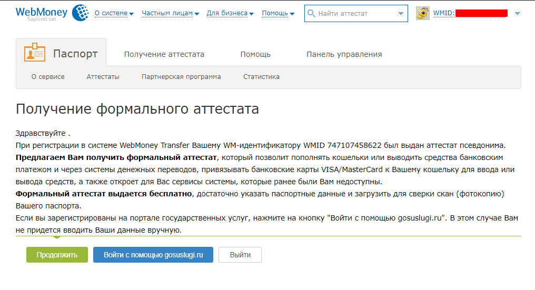Click bold text Формальный аттестат выдается бесплатно
535x290 pixels.
click(104, 194)
